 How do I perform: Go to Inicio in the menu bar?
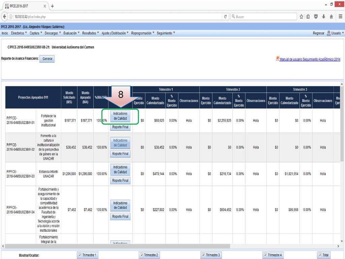pos(5,33)
